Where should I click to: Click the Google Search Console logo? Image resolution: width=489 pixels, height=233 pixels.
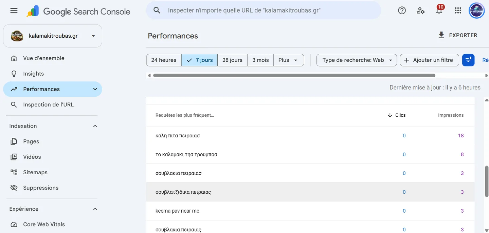78,11
